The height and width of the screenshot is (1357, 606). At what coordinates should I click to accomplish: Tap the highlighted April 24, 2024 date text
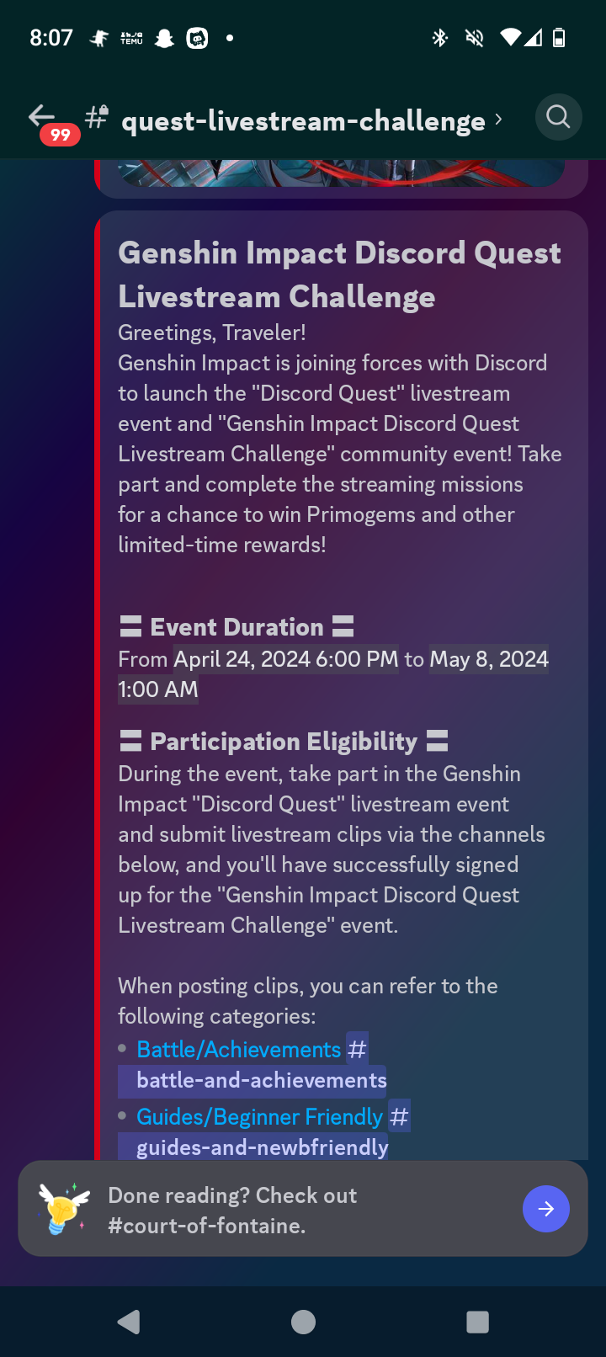[285, 659]
